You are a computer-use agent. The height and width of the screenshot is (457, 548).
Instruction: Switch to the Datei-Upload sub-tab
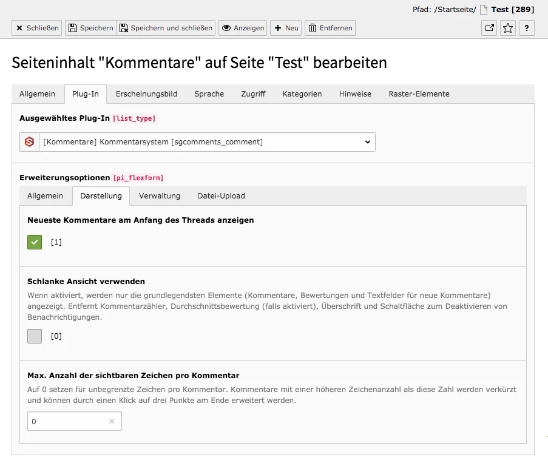pos(221,195)
